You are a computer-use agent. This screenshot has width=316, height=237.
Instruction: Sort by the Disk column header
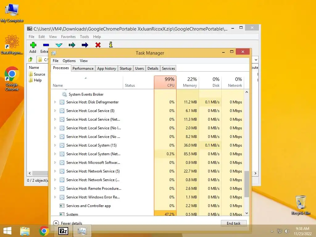pos(210,82)
